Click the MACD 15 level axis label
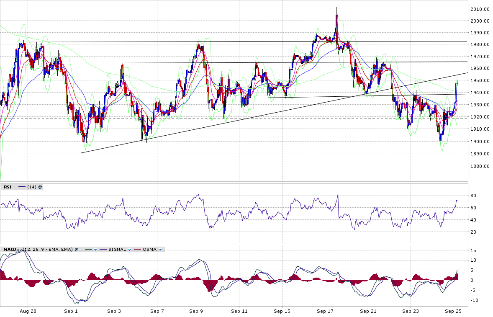The image size is (493, 317). [473, 251]
